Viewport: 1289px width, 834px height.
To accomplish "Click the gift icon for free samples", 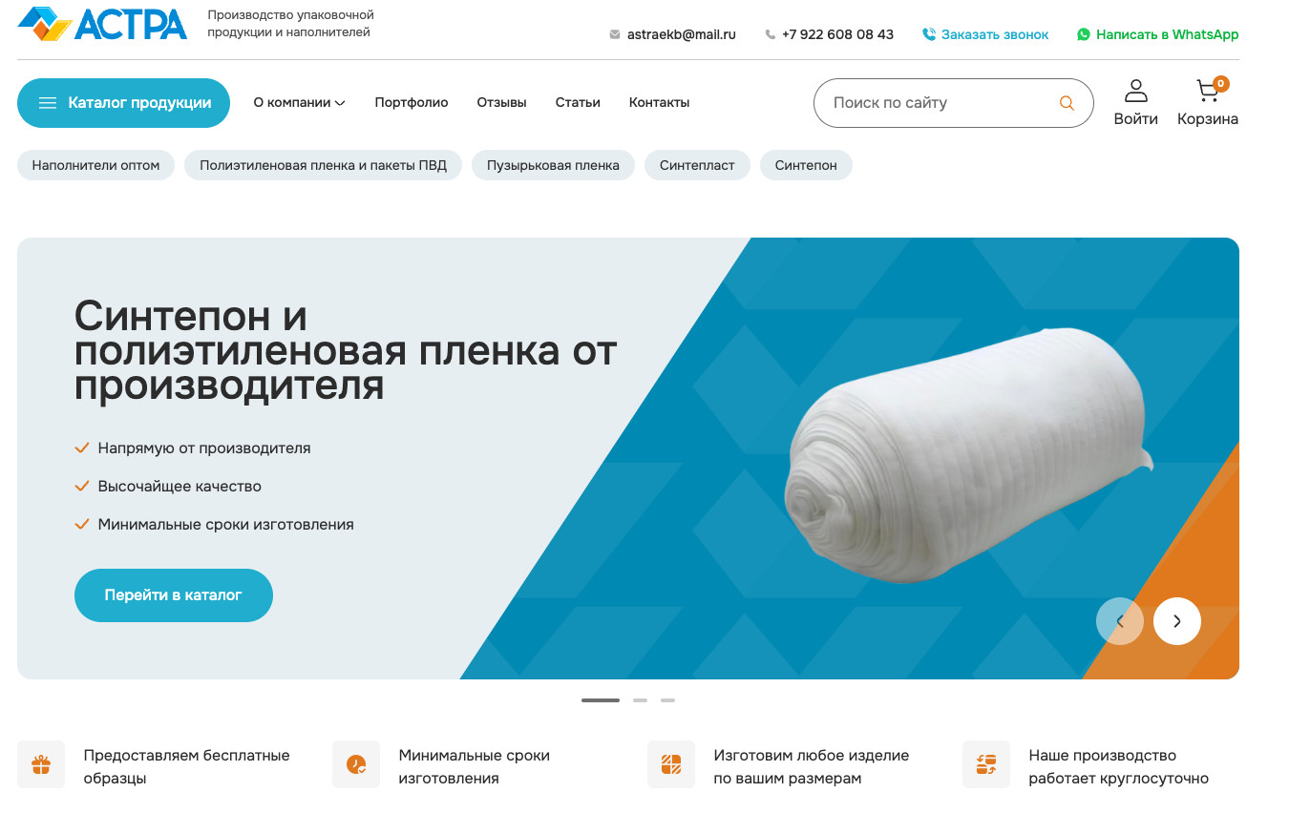I will pos(41,764).
